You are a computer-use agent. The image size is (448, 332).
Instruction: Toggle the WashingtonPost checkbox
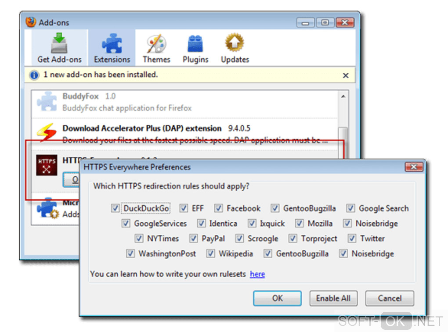(130, 253)
